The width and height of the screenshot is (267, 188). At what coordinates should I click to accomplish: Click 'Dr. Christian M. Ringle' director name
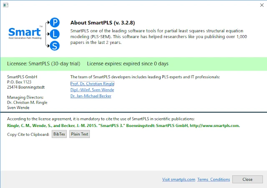pyautogui.click(x=27, y=102)
